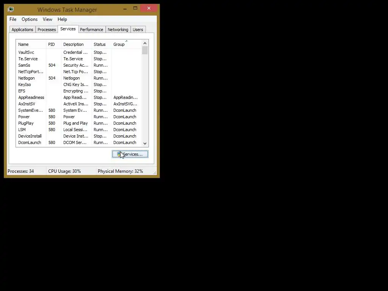Click the Encrypting ... description cell
388x291 pixels.
click(x=76, y=91)
